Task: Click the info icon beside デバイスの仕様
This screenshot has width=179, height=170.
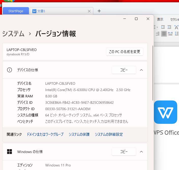Action: pos(9,70)
